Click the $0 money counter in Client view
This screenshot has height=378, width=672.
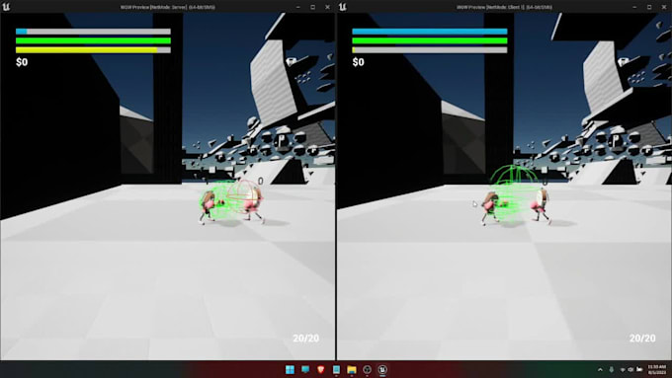click(x=359, y=62)
